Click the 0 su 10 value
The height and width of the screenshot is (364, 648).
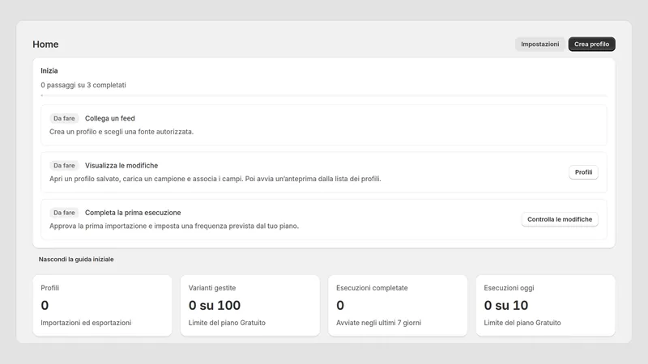tap(505, 305)
